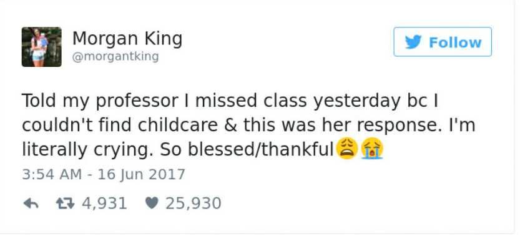The width and height of the screenshot is (520, 241).
Task: Click the reply arrow icon
Action: [x=31, y=204]
